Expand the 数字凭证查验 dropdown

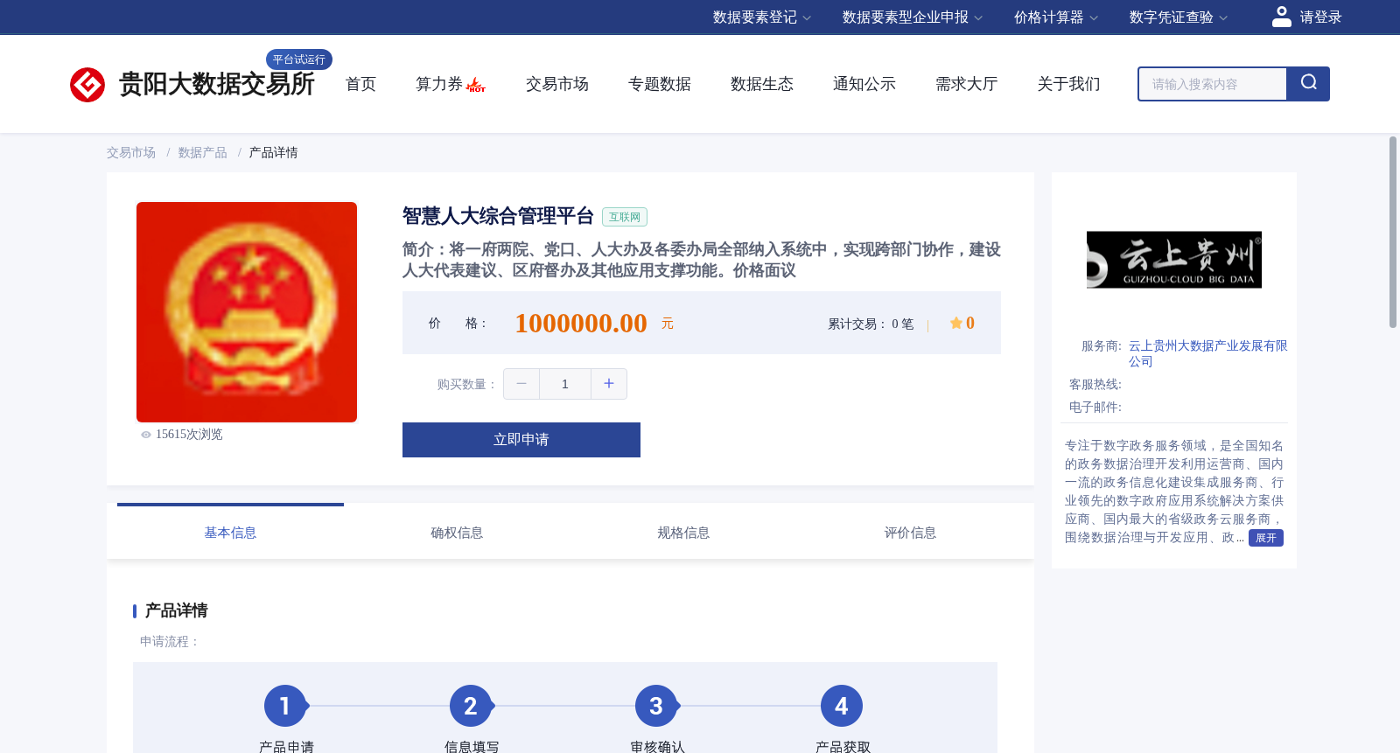click(x=1179, y=17)
